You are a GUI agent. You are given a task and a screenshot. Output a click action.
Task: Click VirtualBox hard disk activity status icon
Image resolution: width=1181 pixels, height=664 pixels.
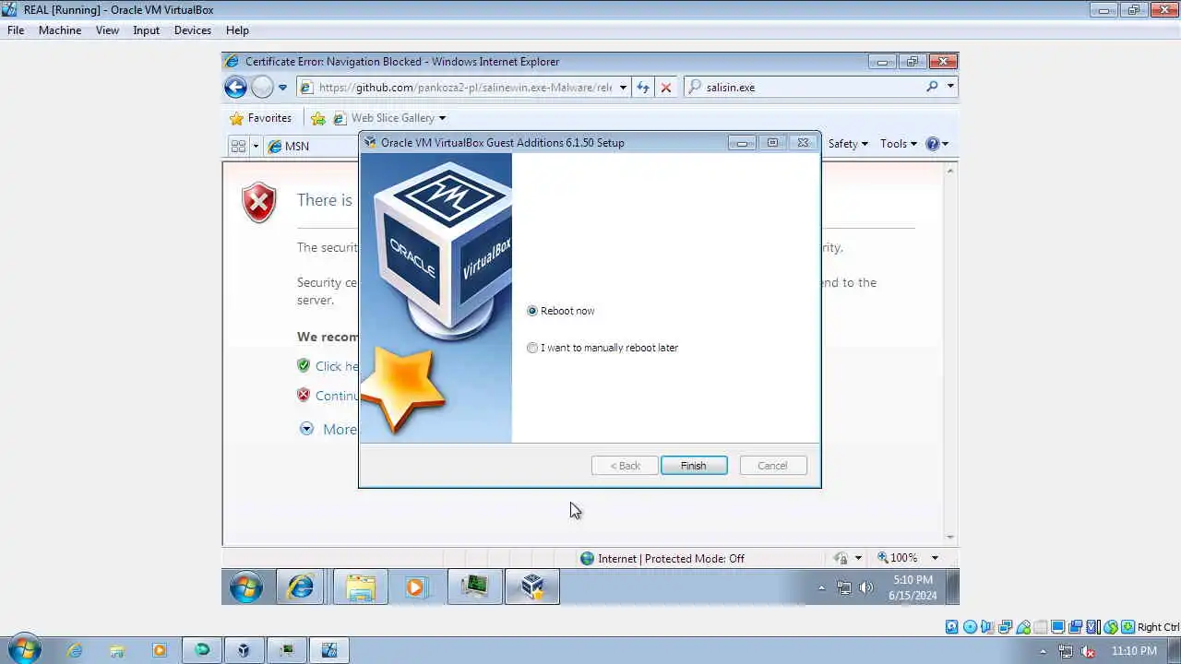click(x=952, y=627)
